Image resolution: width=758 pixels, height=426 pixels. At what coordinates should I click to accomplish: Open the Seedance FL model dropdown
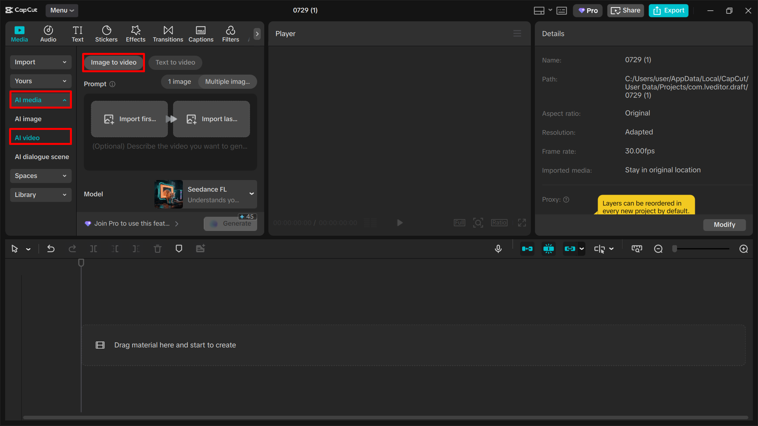click(x=252, y=194)
